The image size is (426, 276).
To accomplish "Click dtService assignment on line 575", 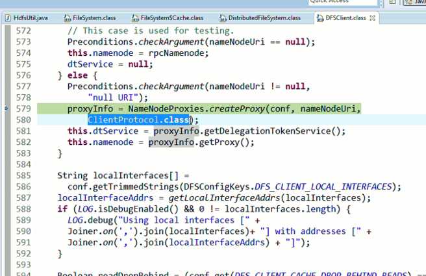I will point(110,64).
